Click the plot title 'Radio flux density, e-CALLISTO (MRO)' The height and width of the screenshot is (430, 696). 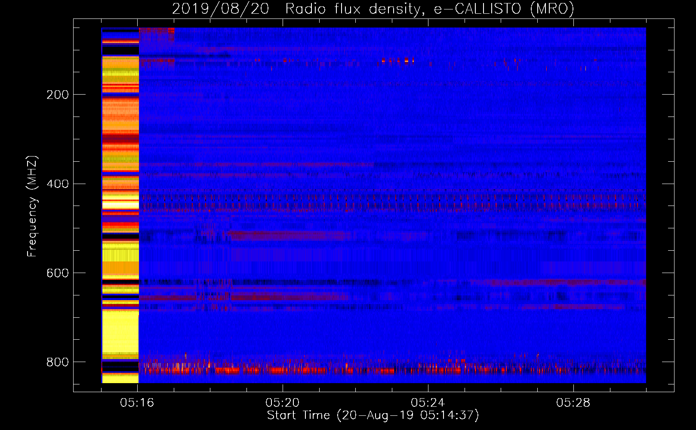pos(430,9)
